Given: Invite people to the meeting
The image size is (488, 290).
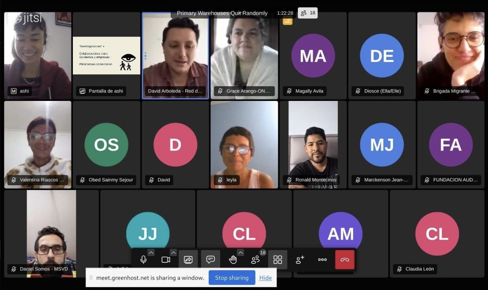Looking at the screenshot, I should tap(300, 260).
